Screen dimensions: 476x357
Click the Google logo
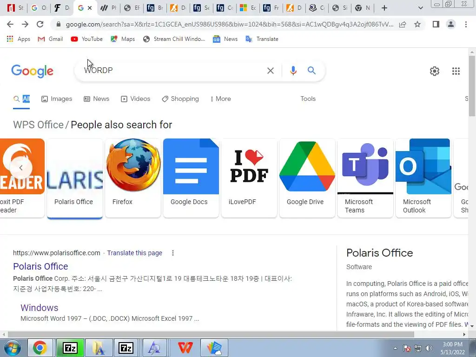coord(32,71)
